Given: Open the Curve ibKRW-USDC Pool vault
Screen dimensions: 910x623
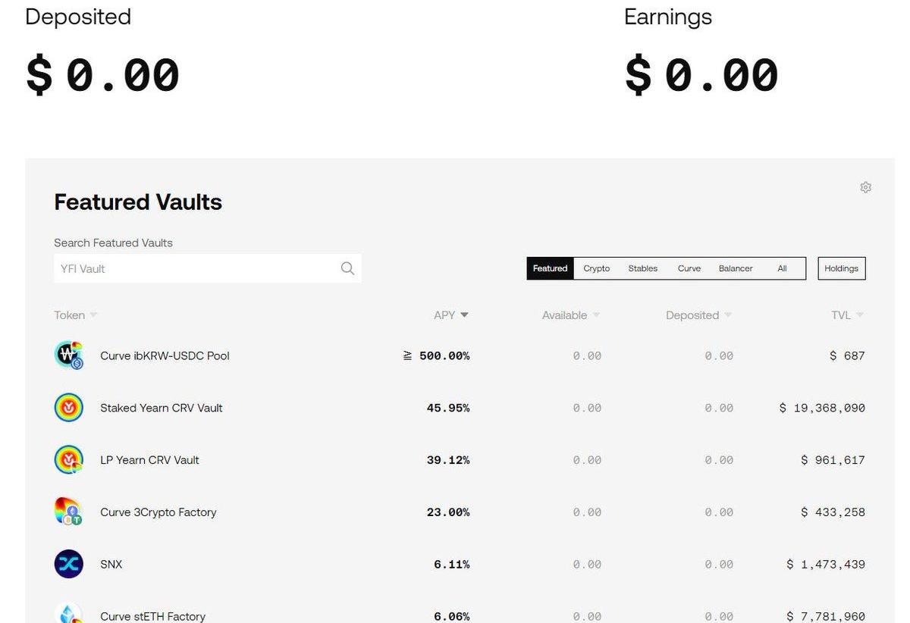Looking at the screenshot, I should pos(165,355).
